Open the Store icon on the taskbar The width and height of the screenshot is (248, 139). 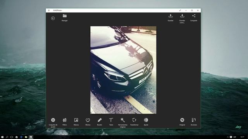(x=16, y=137)
